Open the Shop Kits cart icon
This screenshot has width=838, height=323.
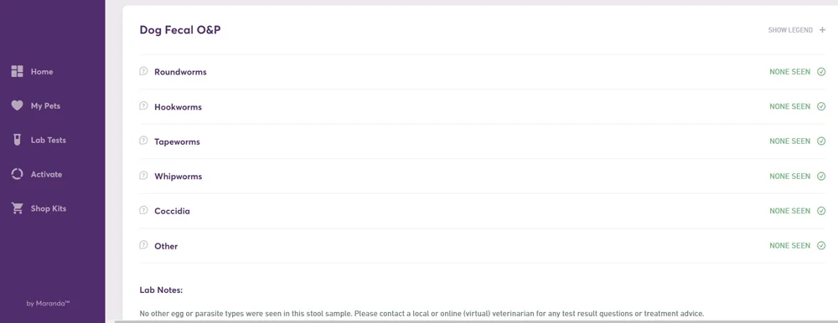click(x=17, y=208)
